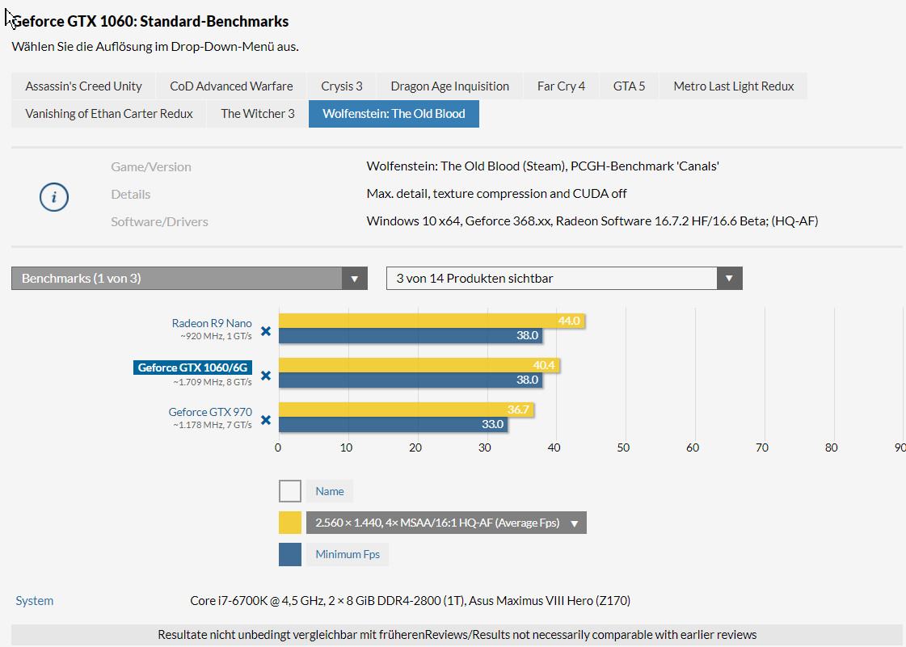The height and width of the screenshot is (647, 906).
Task: Click the Details label
Action: coord(131,195)
